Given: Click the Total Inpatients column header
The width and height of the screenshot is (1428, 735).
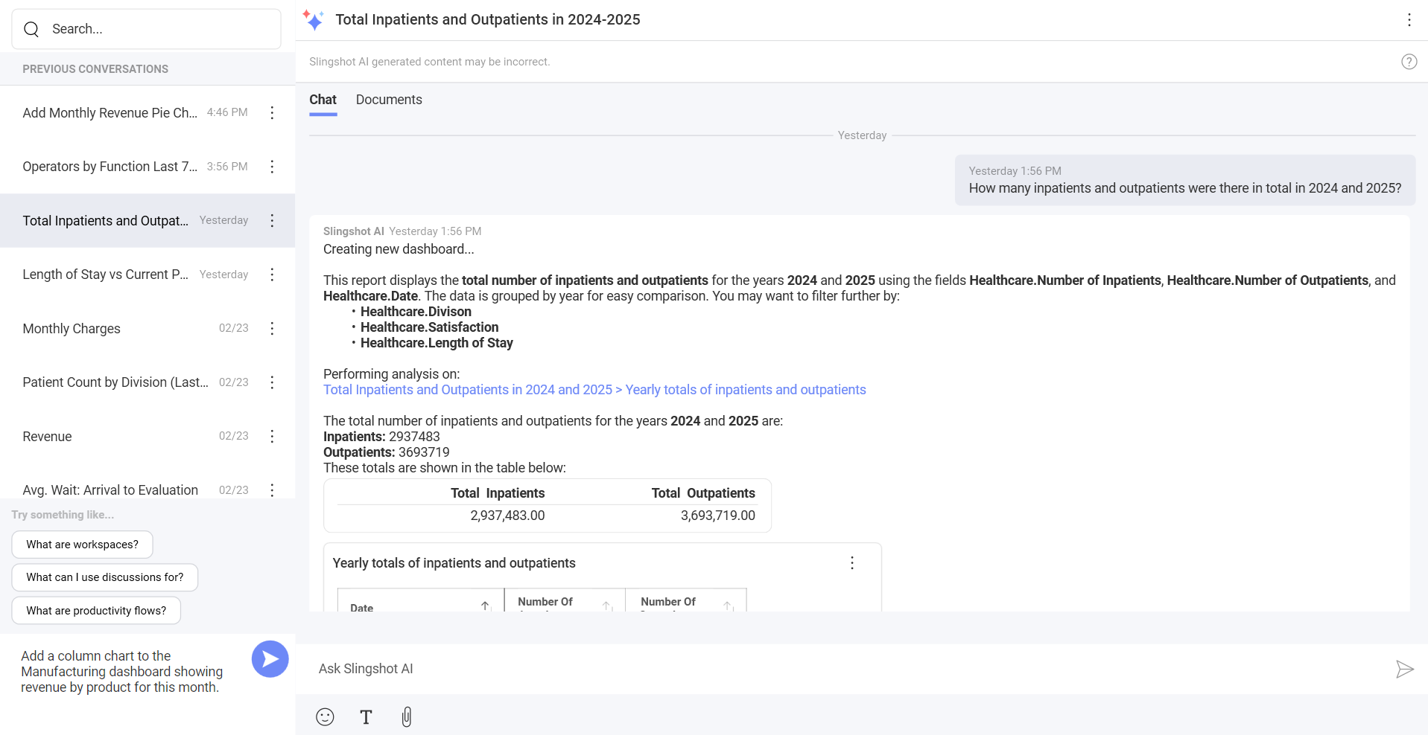Looking at the screenshot, I should (x=498, y=493).
